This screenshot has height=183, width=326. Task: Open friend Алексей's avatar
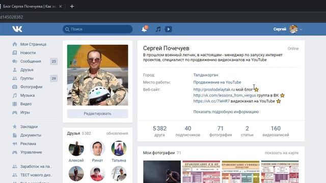point(76,148)
